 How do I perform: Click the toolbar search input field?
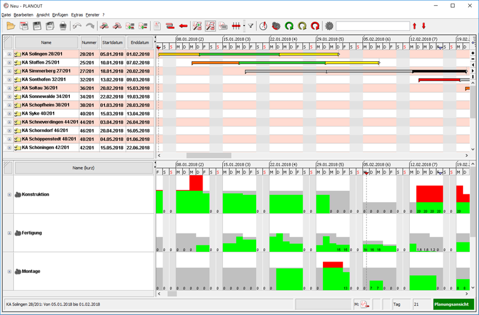click(x=373, y=26)
